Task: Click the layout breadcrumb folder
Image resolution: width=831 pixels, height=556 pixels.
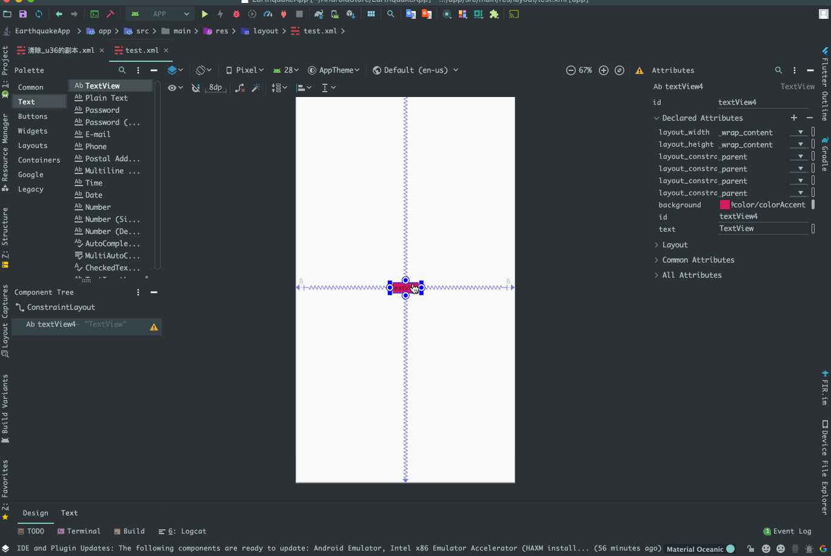Action: [x=260, y=31]
